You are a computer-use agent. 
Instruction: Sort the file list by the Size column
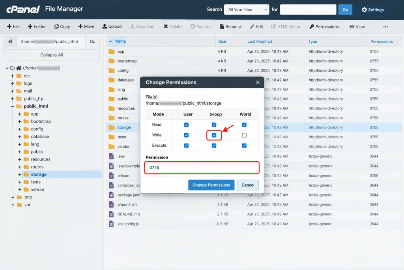point(222,41)
